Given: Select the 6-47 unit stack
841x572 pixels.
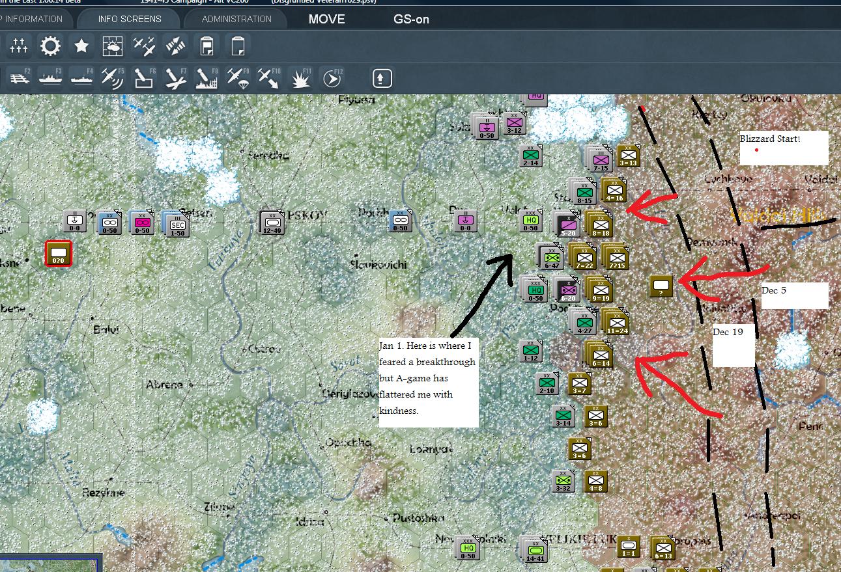Looking at the screenshot, I should 551,257.
